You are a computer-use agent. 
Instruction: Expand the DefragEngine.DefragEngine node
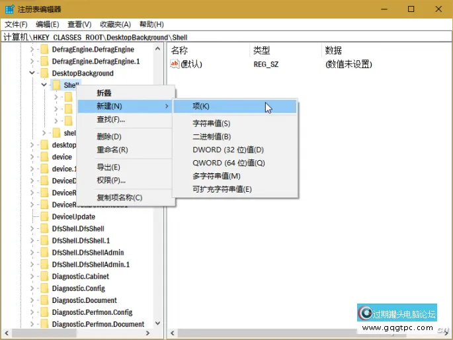pos(32,50)
